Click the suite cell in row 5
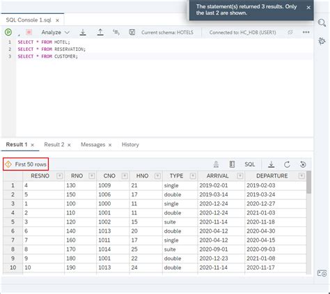330x294 pixels. (x=180, y=222)
